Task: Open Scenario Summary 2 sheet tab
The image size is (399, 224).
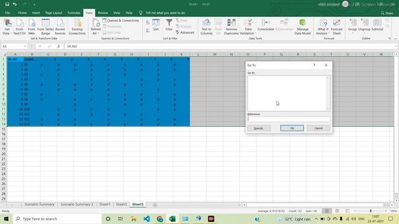Action: click(77, 205)
